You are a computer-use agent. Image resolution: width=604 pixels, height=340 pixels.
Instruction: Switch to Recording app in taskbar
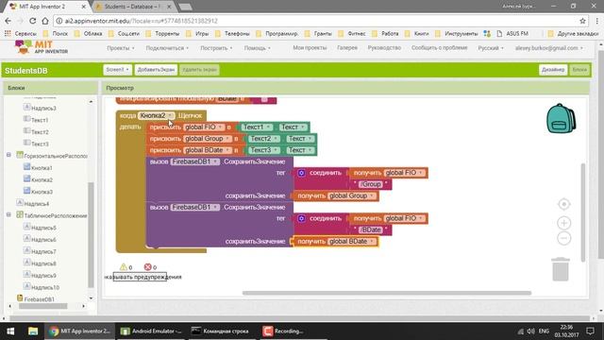point(283,331)
